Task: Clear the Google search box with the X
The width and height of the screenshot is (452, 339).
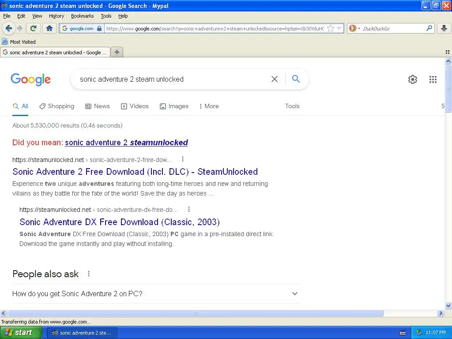Action: point(275,79)
